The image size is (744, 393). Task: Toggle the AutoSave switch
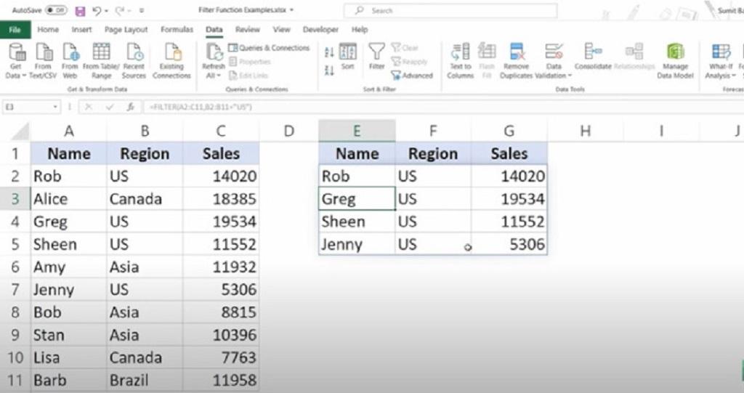pyautogui.click(x=56, y=10)
